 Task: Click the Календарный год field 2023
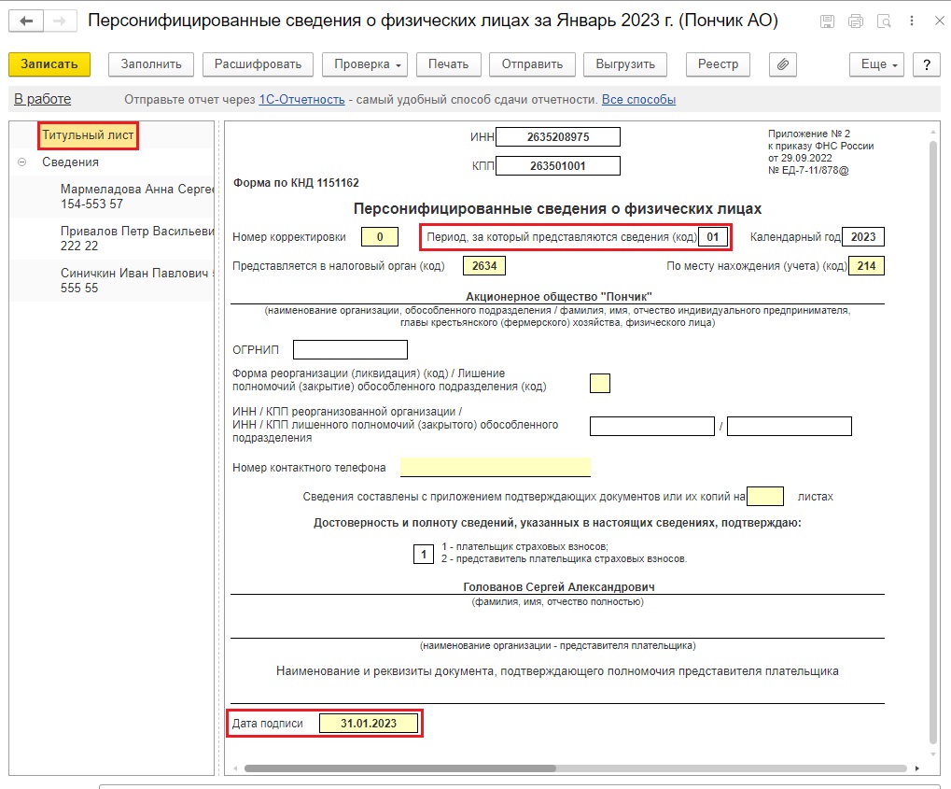pyautogui.click(x=863, y=237)
